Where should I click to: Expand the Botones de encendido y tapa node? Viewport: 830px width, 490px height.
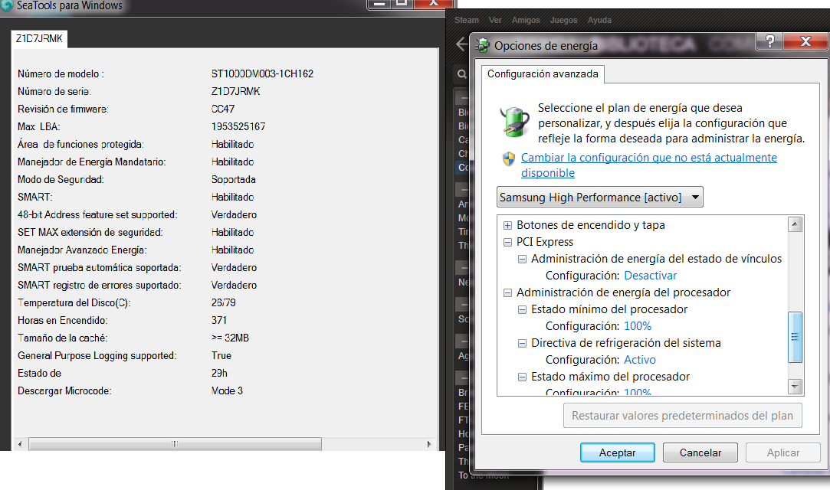(x=507, y=226)
